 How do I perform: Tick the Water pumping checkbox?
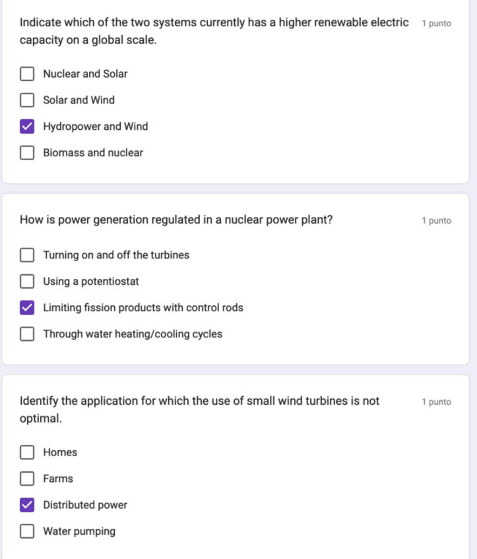pyautogui.click(x=27, y=531)
